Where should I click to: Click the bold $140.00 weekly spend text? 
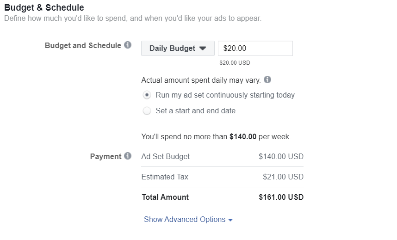243,137
